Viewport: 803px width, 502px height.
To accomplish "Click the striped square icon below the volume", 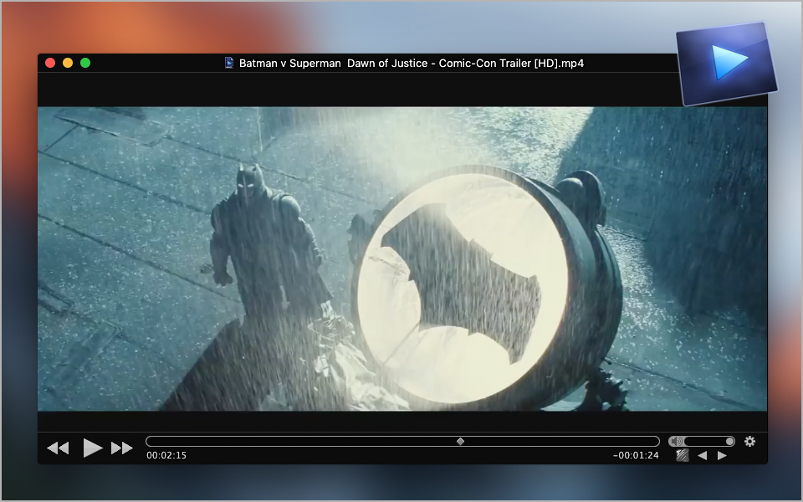I will pos(683,455).
